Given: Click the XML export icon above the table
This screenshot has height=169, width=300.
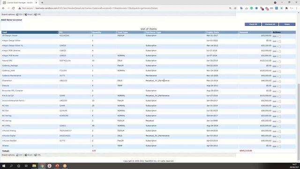Looking at the screenshot, I should click(x=36, y=15).
